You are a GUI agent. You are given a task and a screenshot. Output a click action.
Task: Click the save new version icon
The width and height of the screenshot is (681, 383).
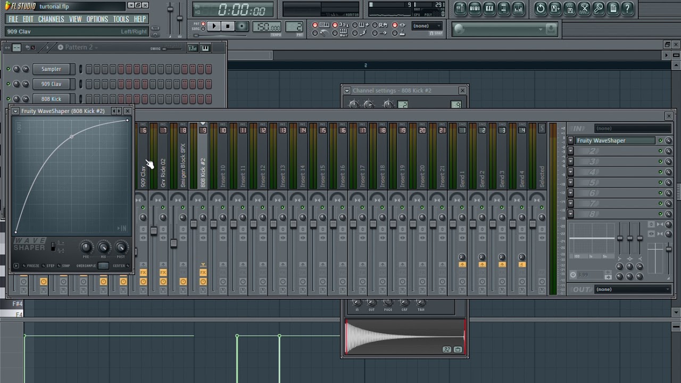[555, 8]
